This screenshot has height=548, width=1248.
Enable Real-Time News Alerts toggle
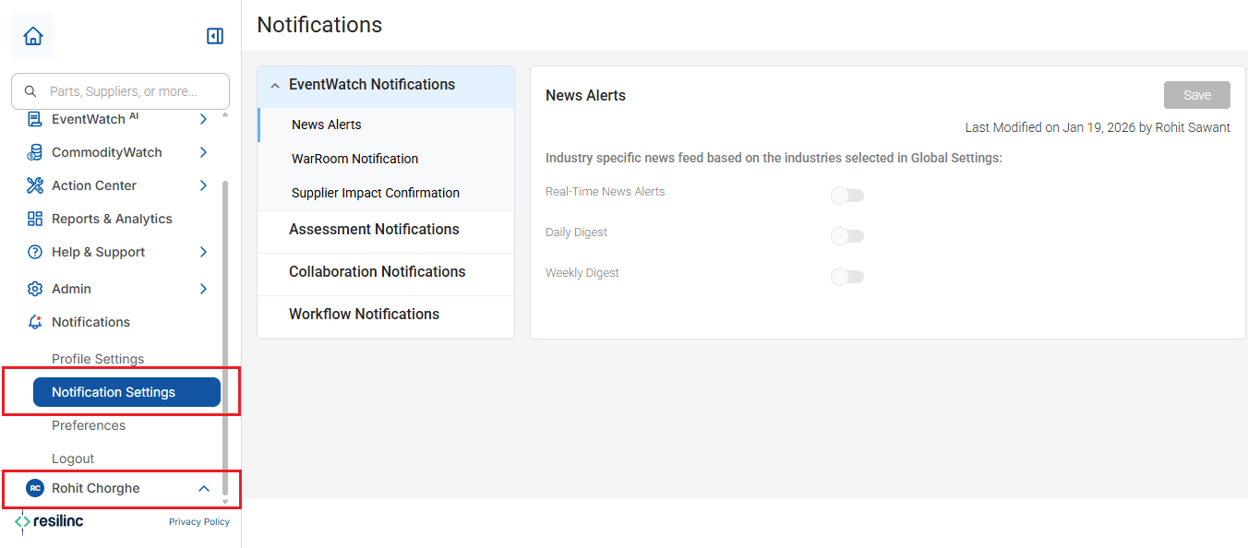[847, 196]
